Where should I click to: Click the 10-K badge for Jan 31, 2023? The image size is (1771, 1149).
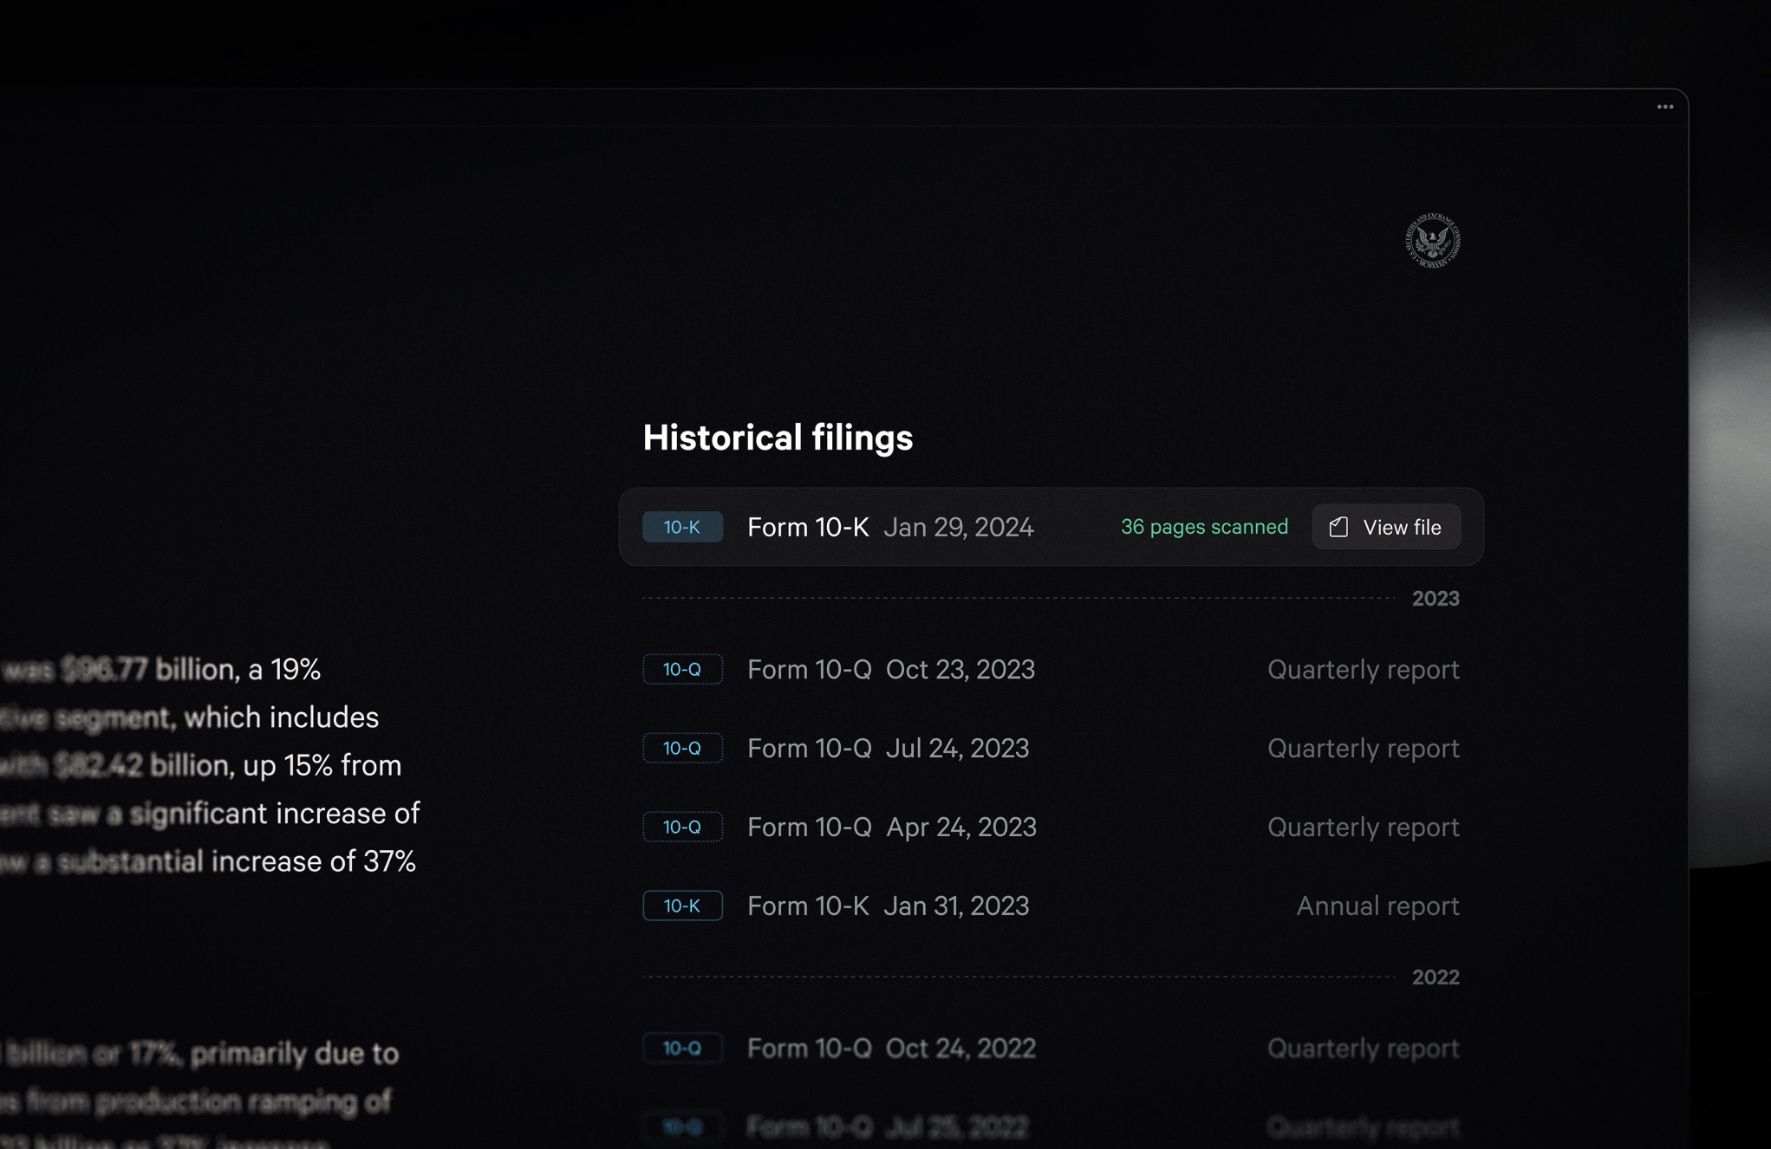[682, 906]
